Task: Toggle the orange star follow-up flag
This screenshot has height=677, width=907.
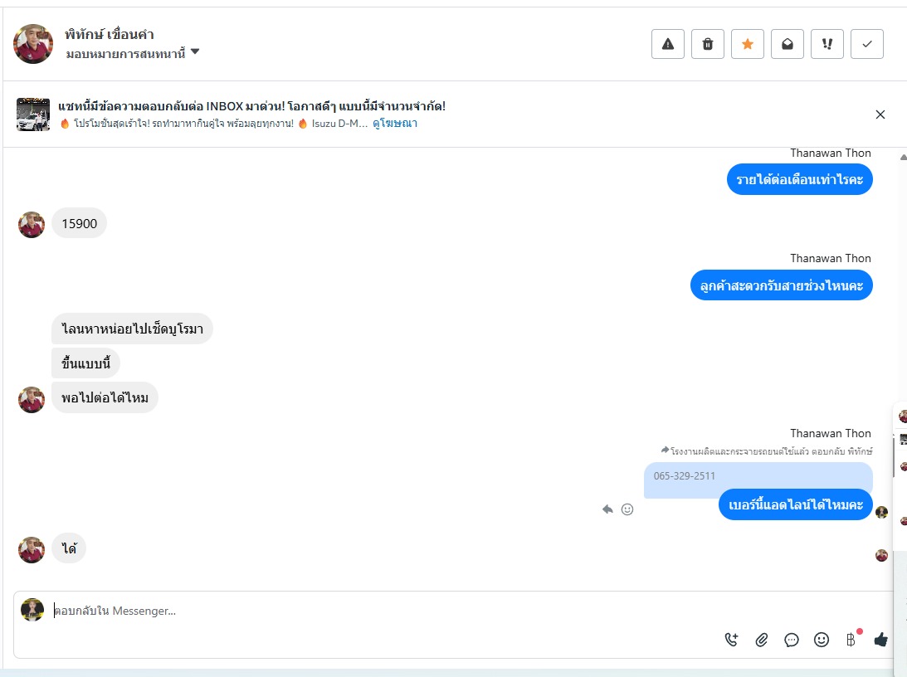Action: pos(748,44)
